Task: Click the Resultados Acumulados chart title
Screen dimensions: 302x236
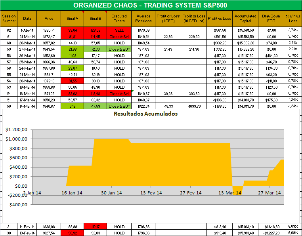Action: pyautogui.click(x=145, y=114)
